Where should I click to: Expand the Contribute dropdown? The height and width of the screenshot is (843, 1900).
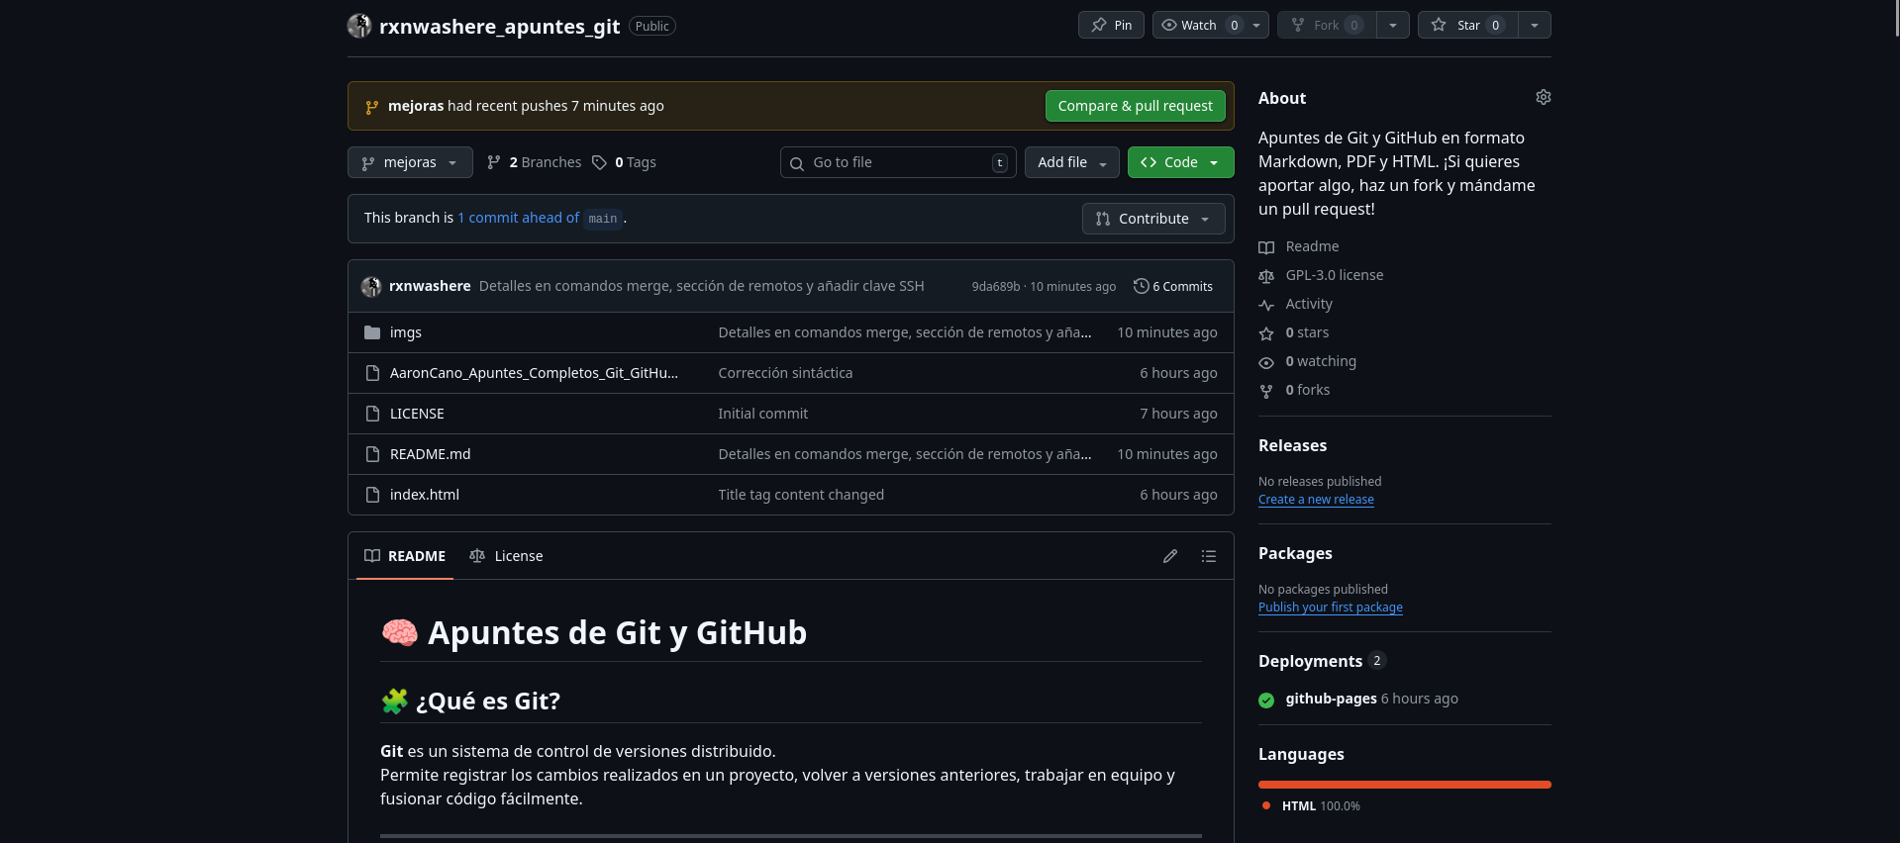(1153, 219)
